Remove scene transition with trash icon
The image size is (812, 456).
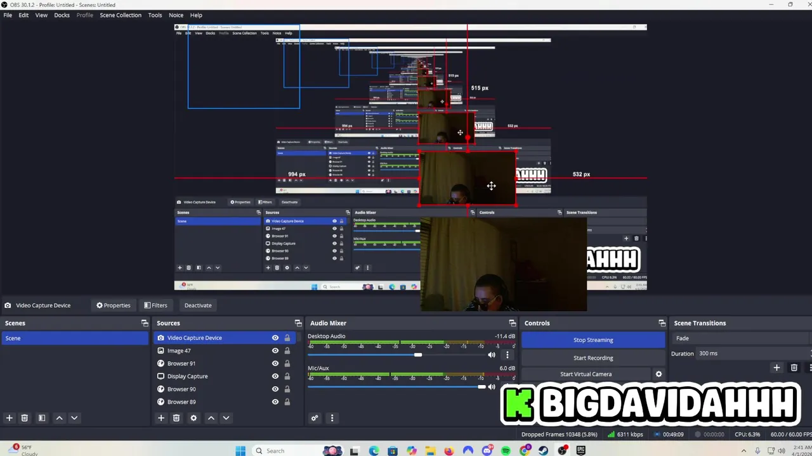tap(794, 367)
